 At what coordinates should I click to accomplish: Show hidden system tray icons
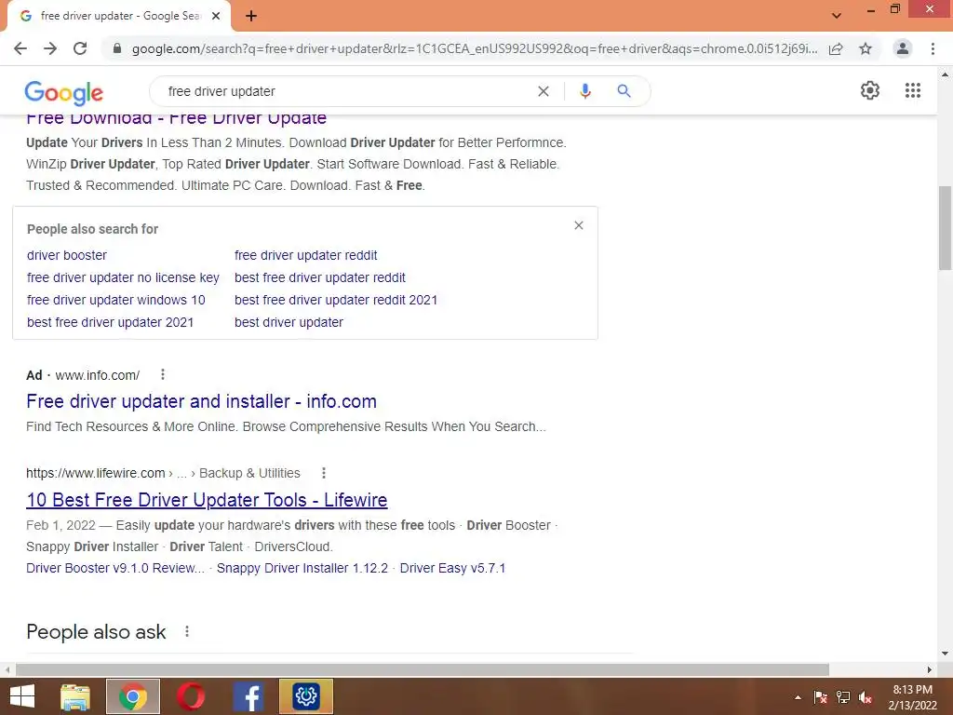pyautogui.click(x=798, y=697)
